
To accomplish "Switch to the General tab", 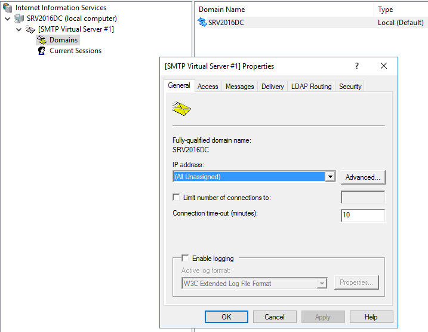I will click(179, 85).
